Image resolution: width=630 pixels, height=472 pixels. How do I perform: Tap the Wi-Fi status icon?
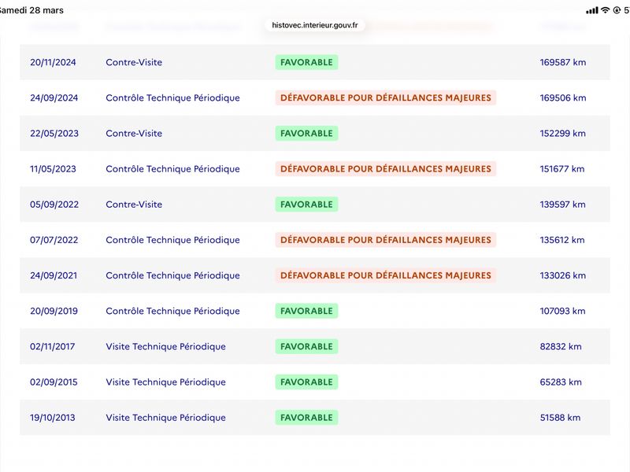605,10
